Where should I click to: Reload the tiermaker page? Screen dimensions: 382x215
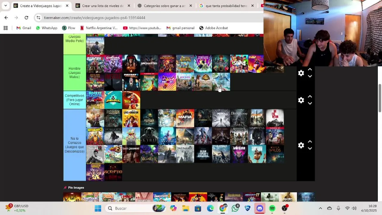[x=26, y=18]
